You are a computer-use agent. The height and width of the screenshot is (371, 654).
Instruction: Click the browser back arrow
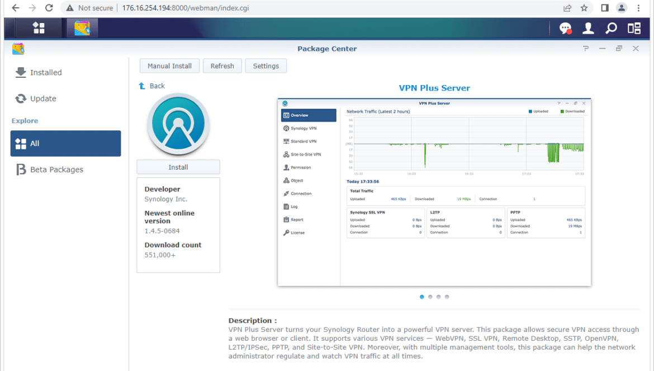16,8
